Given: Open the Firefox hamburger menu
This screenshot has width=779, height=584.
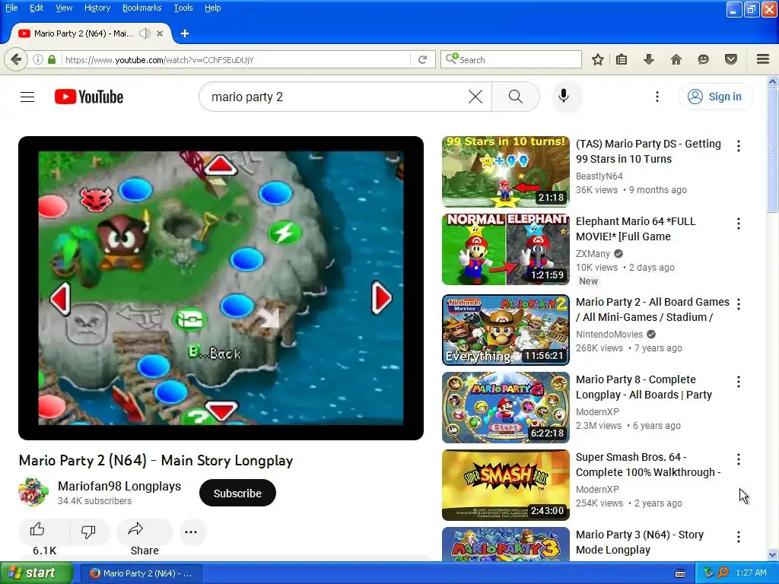Looking at the screenshot, I should (763, 59).
